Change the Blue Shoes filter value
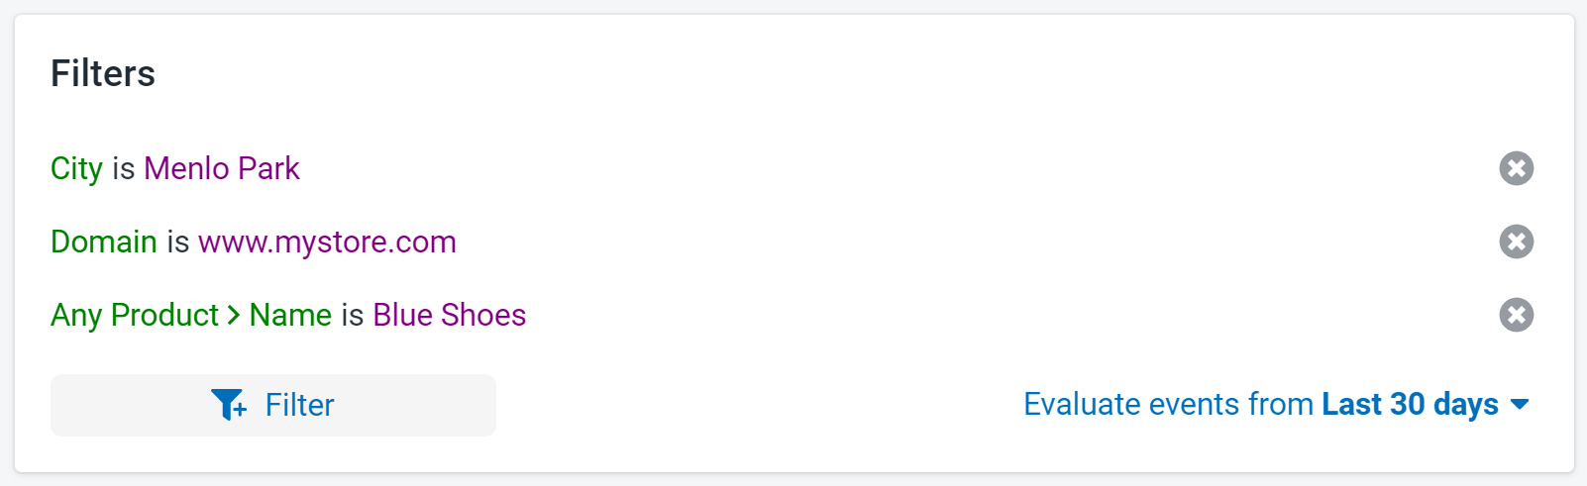Image resolution: width=1587 pixels, height=486 pixels. 450,315
